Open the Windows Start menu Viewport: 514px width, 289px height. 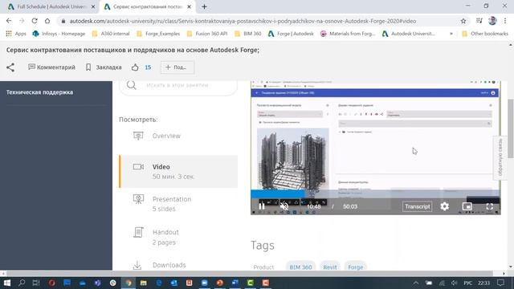click(x=7, y=283)
